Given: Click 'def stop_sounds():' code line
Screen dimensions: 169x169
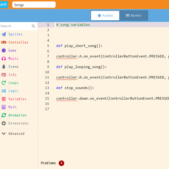Looking at the screenshot, I should point(75,88).
